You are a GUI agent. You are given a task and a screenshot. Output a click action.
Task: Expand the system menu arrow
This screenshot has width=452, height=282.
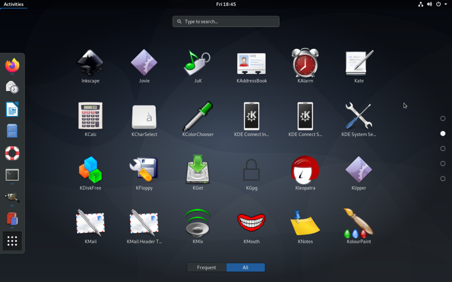click(x=446, y=4)
